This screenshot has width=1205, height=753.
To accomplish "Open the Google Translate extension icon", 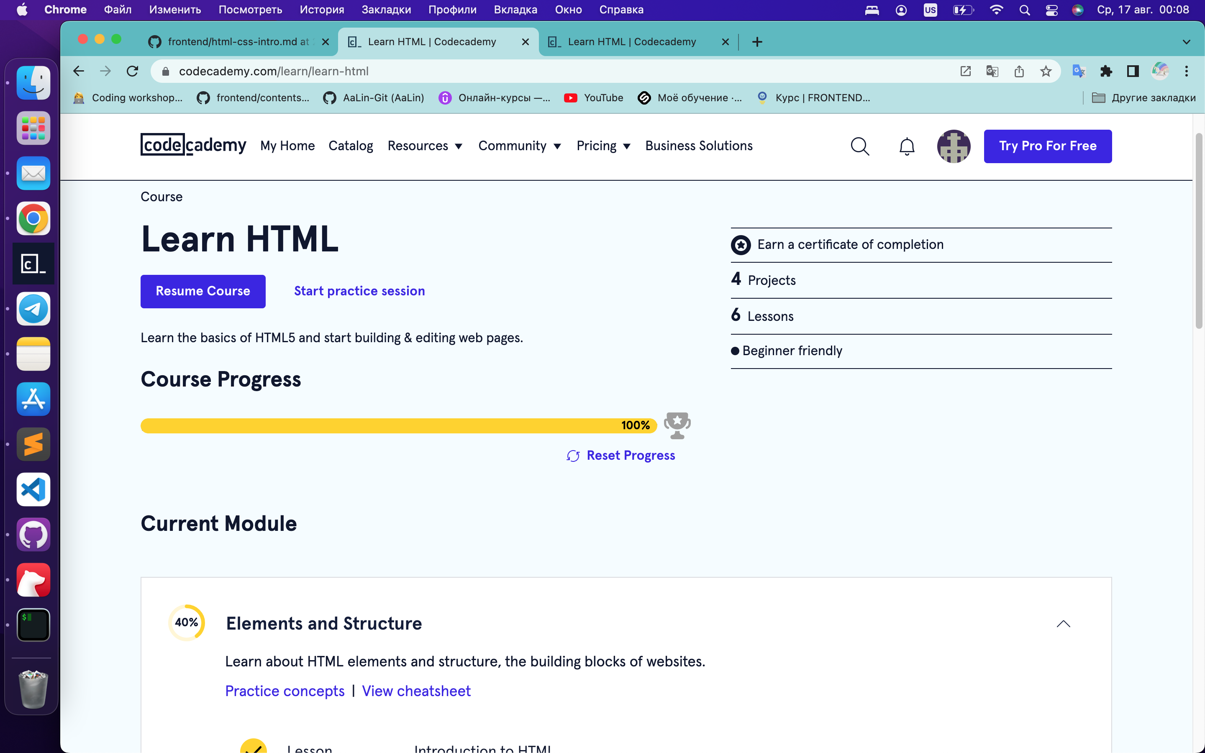I will pos(1079,71).
